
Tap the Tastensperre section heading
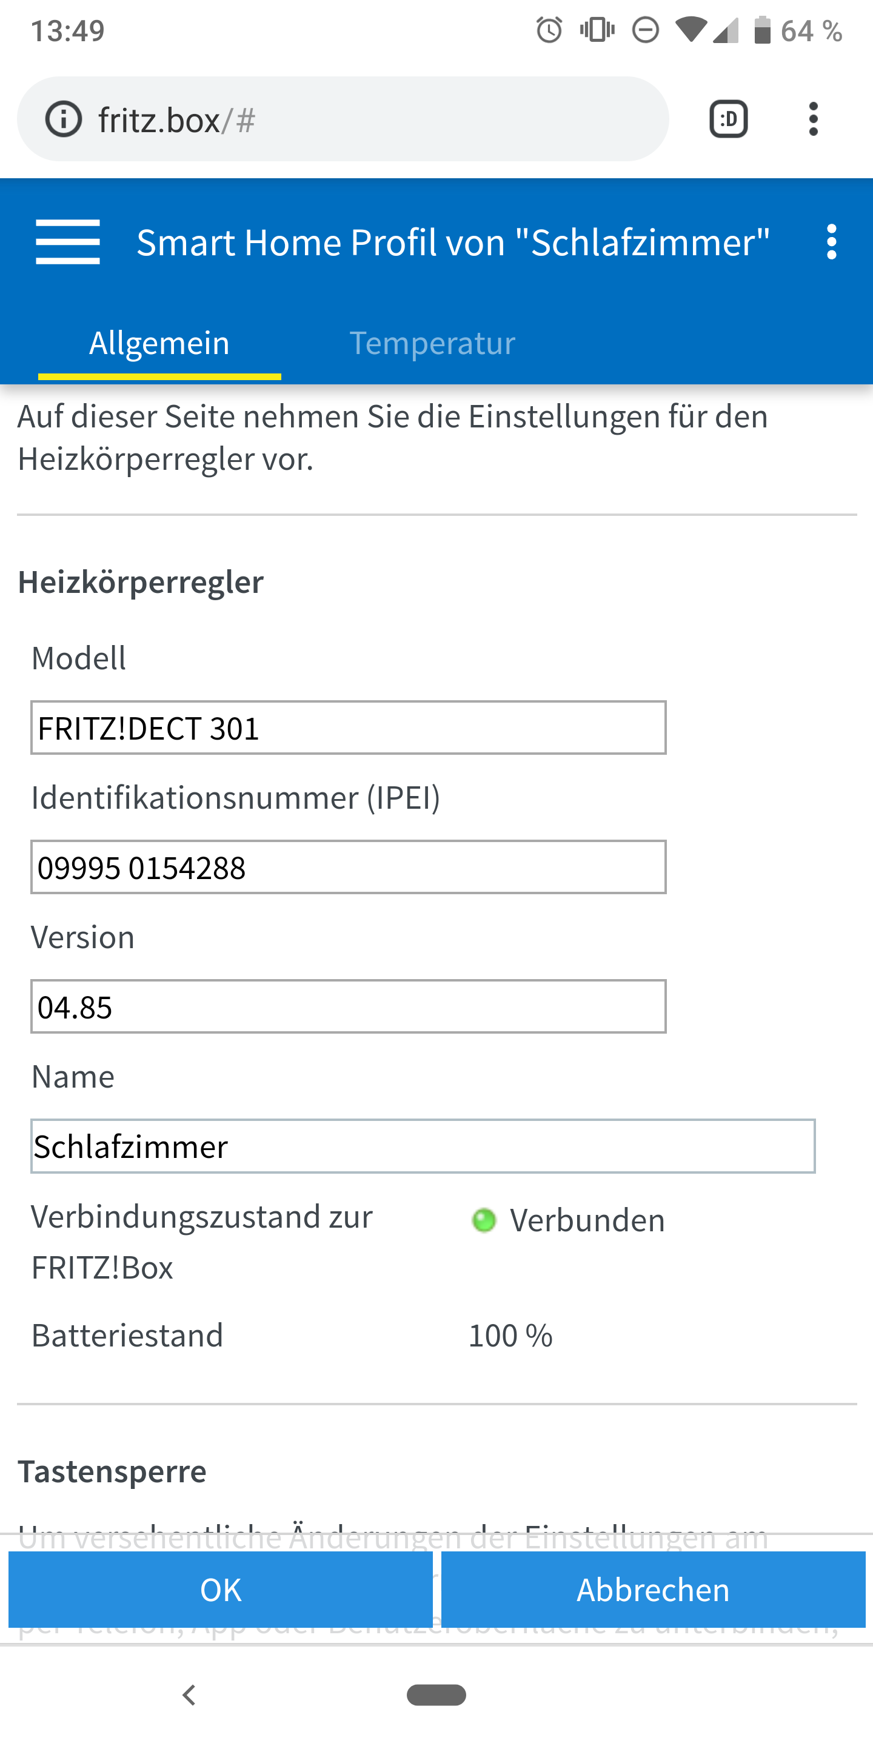113,1471
